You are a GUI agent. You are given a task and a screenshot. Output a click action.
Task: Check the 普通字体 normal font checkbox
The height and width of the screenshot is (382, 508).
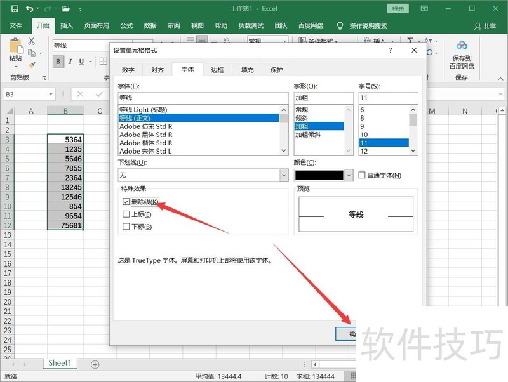[x=362, y=175]
